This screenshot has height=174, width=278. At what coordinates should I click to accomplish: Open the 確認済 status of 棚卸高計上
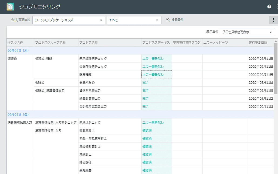coord(147,130)
